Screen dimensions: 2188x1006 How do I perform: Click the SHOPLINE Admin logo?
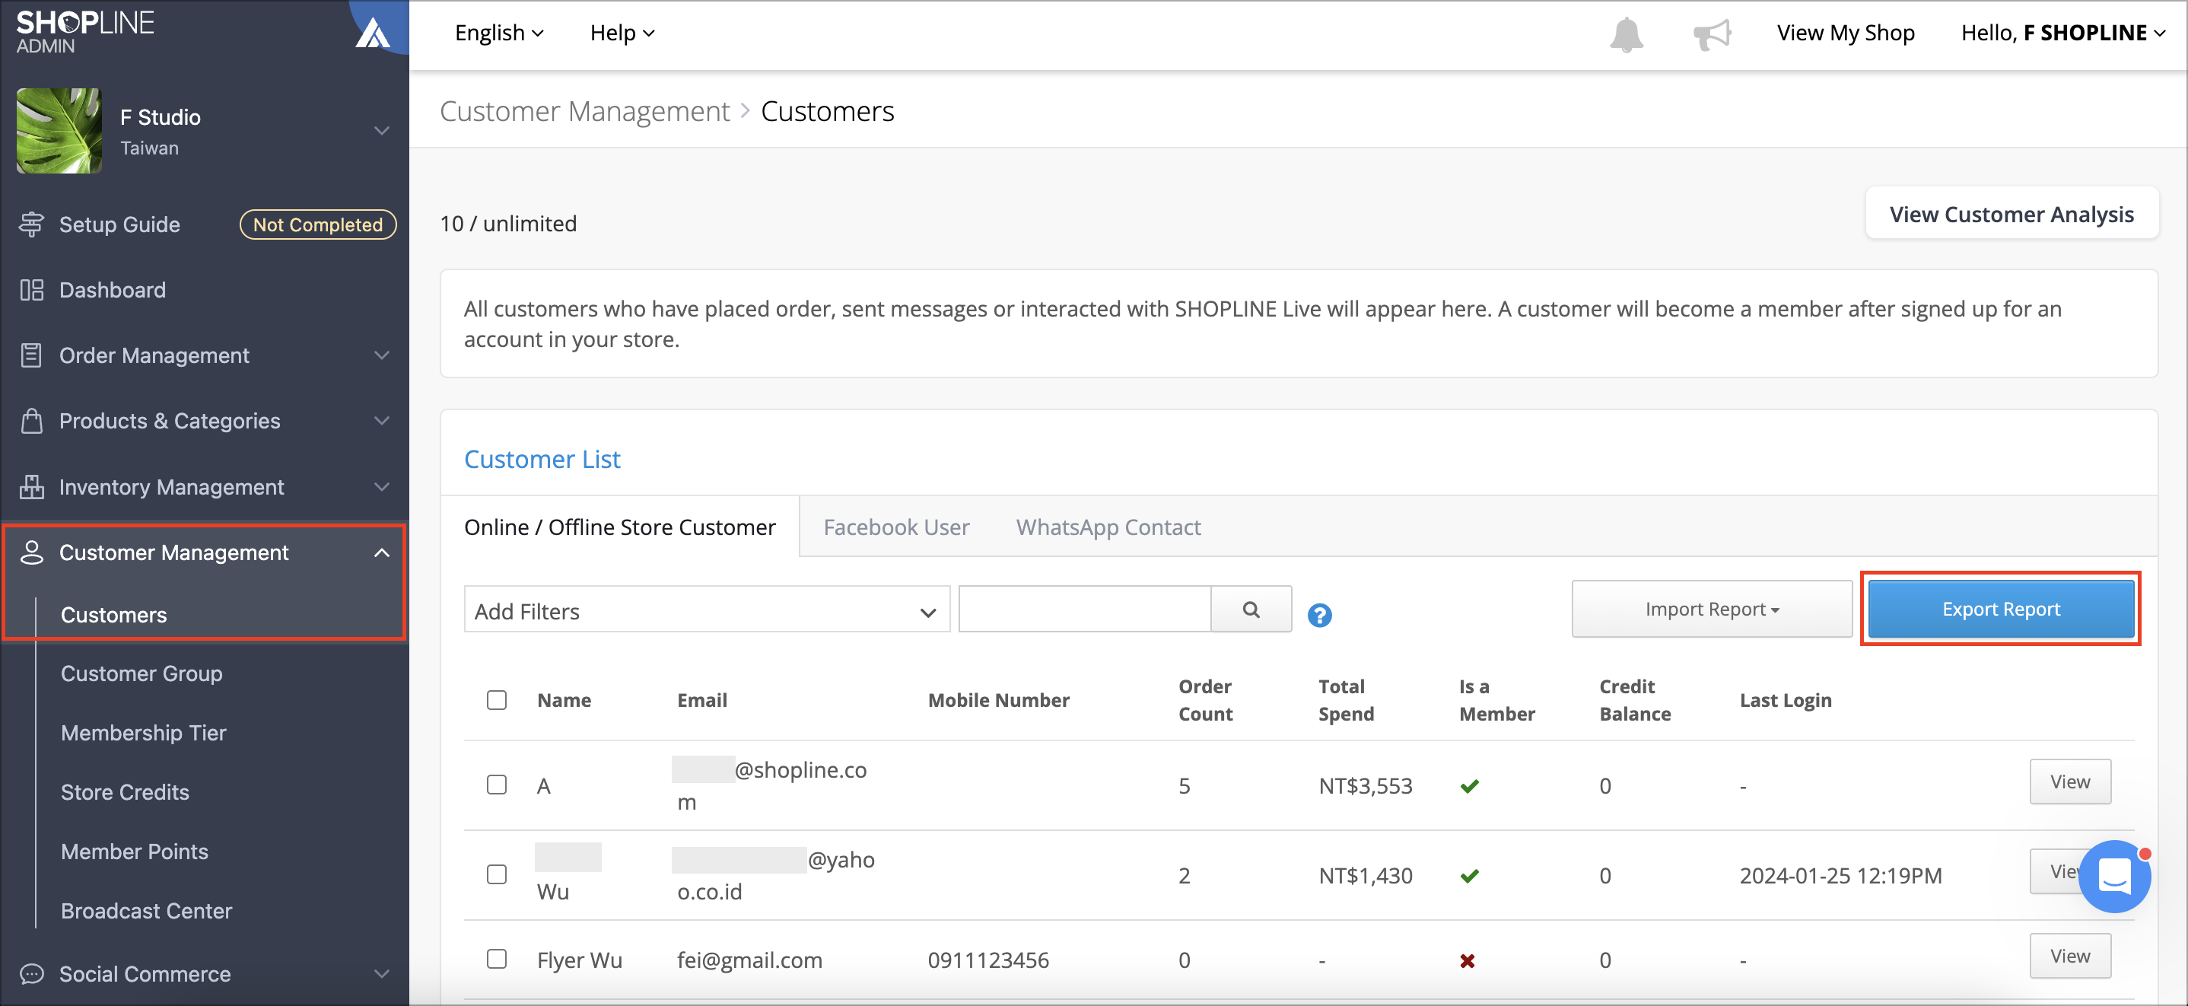(85, 31)
